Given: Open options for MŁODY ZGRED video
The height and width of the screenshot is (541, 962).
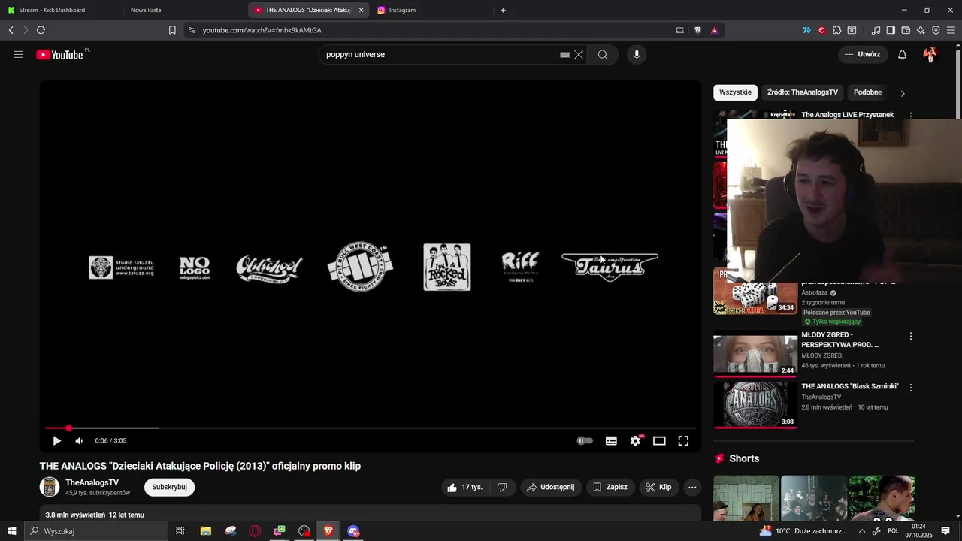Looking at the screenshot, I should tap(911, 337).
